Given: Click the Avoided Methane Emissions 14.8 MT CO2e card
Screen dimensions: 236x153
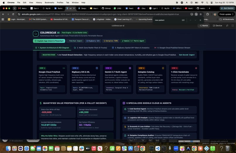Looking at the screenshot, I should 57,125.
